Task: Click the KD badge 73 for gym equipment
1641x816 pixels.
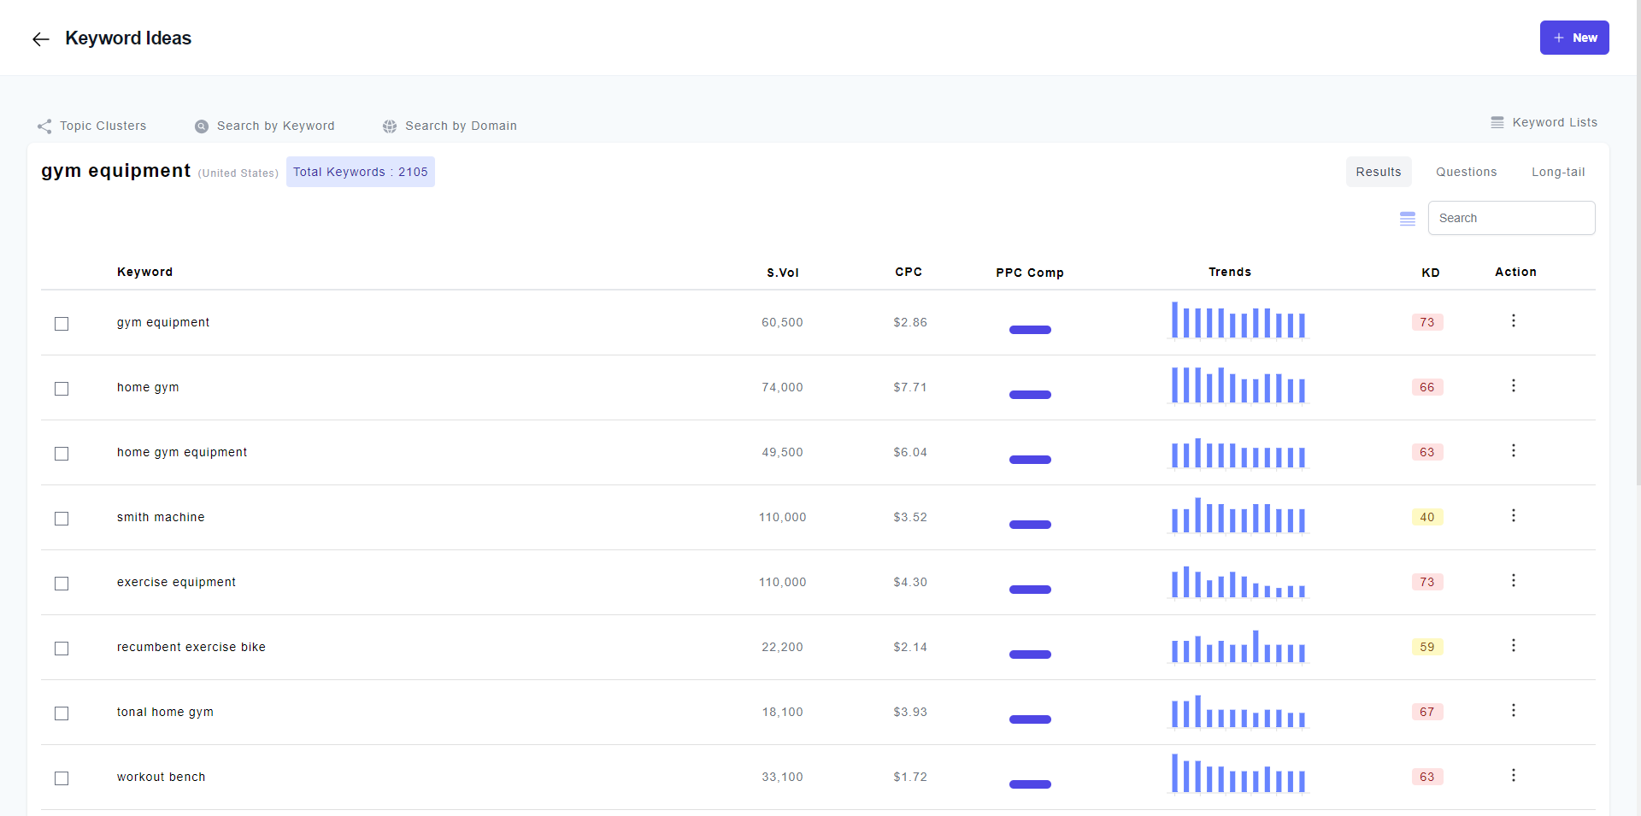Action: point(1426,322)
